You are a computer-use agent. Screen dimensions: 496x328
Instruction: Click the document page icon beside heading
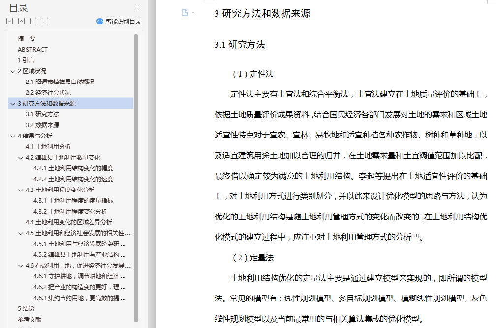185,12
